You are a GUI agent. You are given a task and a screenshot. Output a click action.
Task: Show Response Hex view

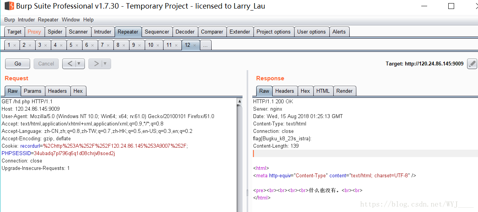(x=305, y=91)
